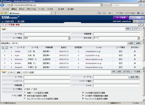Screen dimensions: 145x105
Task: Open the Favorites star icon
Action: 2,13
